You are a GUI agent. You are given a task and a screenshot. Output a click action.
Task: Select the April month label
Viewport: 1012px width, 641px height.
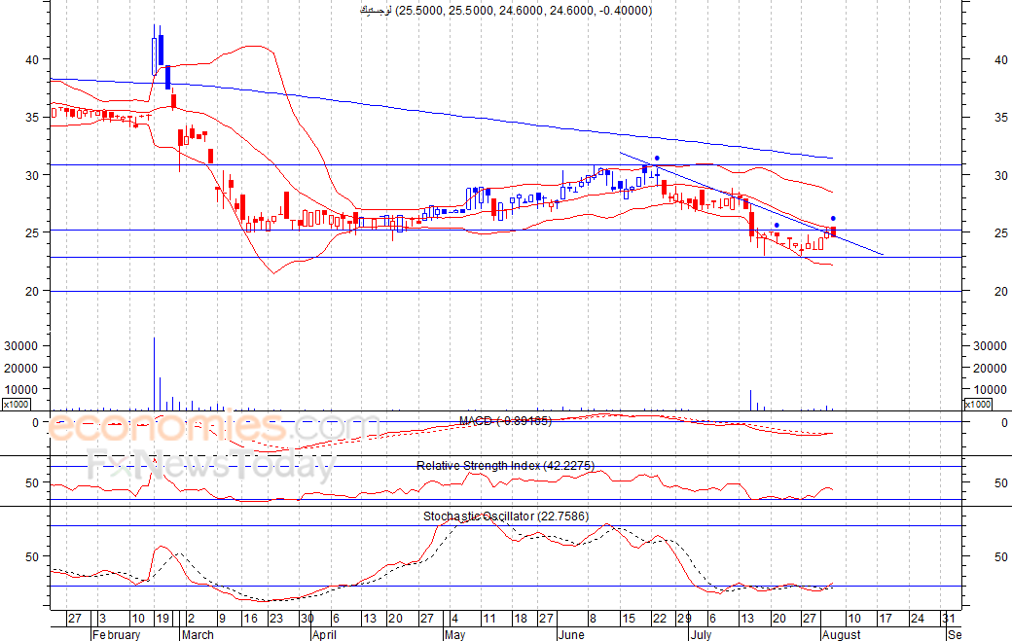324,635
